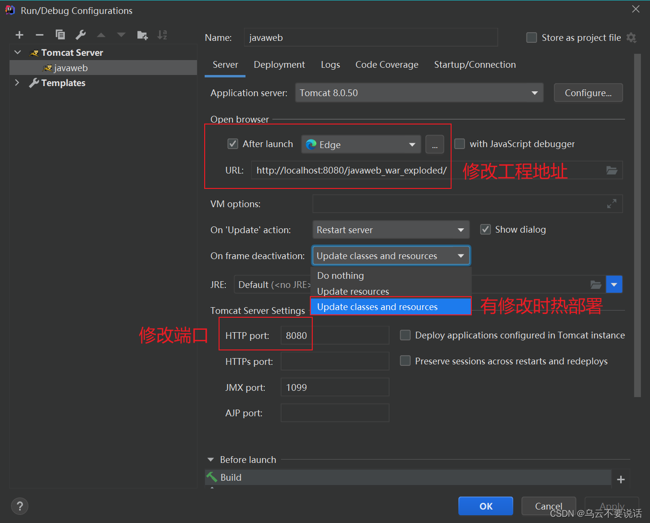Remove selected configuration with minus icon
The width and height of the screenshot is (650, 523).
pyautogui.click(x=39, y=35)
